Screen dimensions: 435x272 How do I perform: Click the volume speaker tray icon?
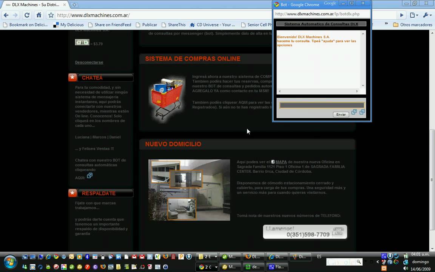[x=405, y=268]
